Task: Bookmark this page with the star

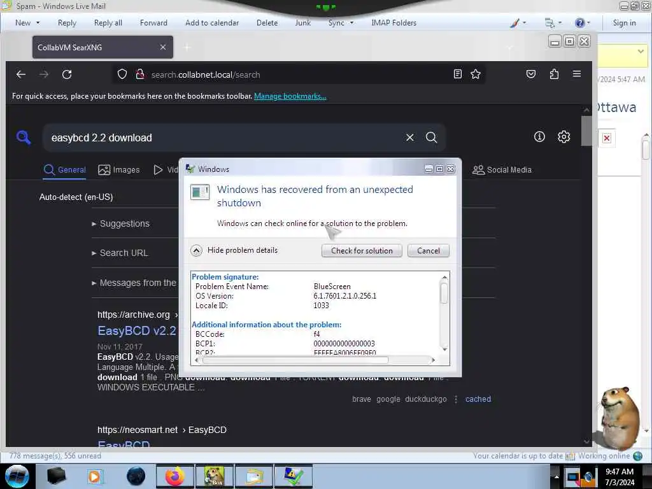Action: pos(475,74)
